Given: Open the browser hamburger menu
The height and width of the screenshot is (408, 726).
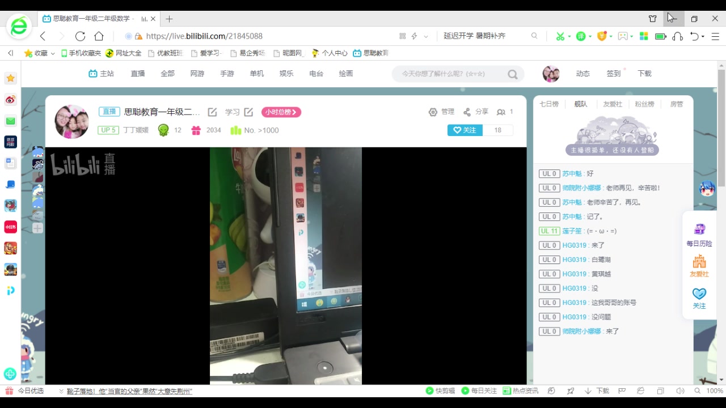Looking at the screenshot, I should click(x=715, y=36).
